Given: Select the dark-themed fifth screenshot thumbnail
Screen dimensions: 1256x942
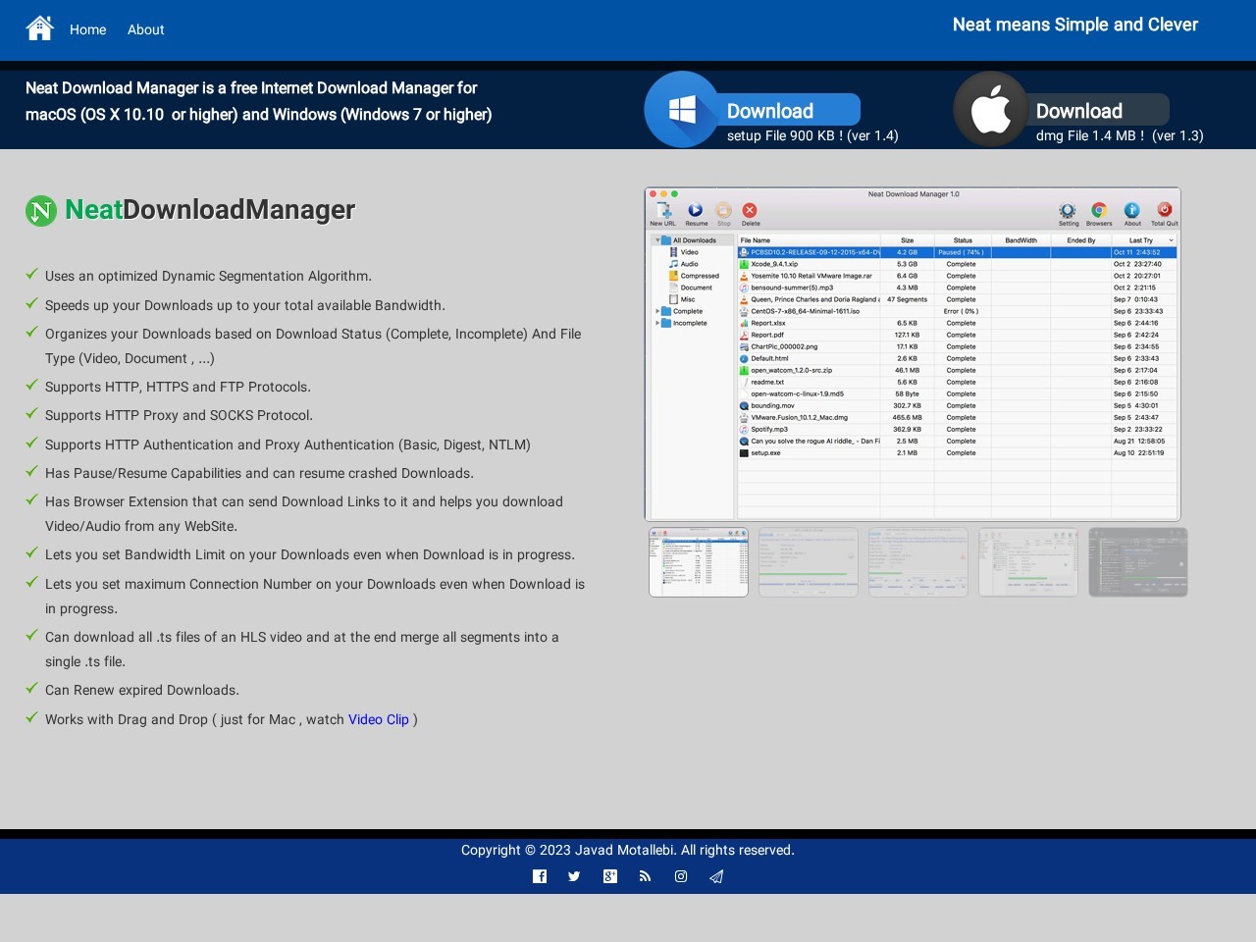Looking at the screenshot, I should pos(1138,562).
